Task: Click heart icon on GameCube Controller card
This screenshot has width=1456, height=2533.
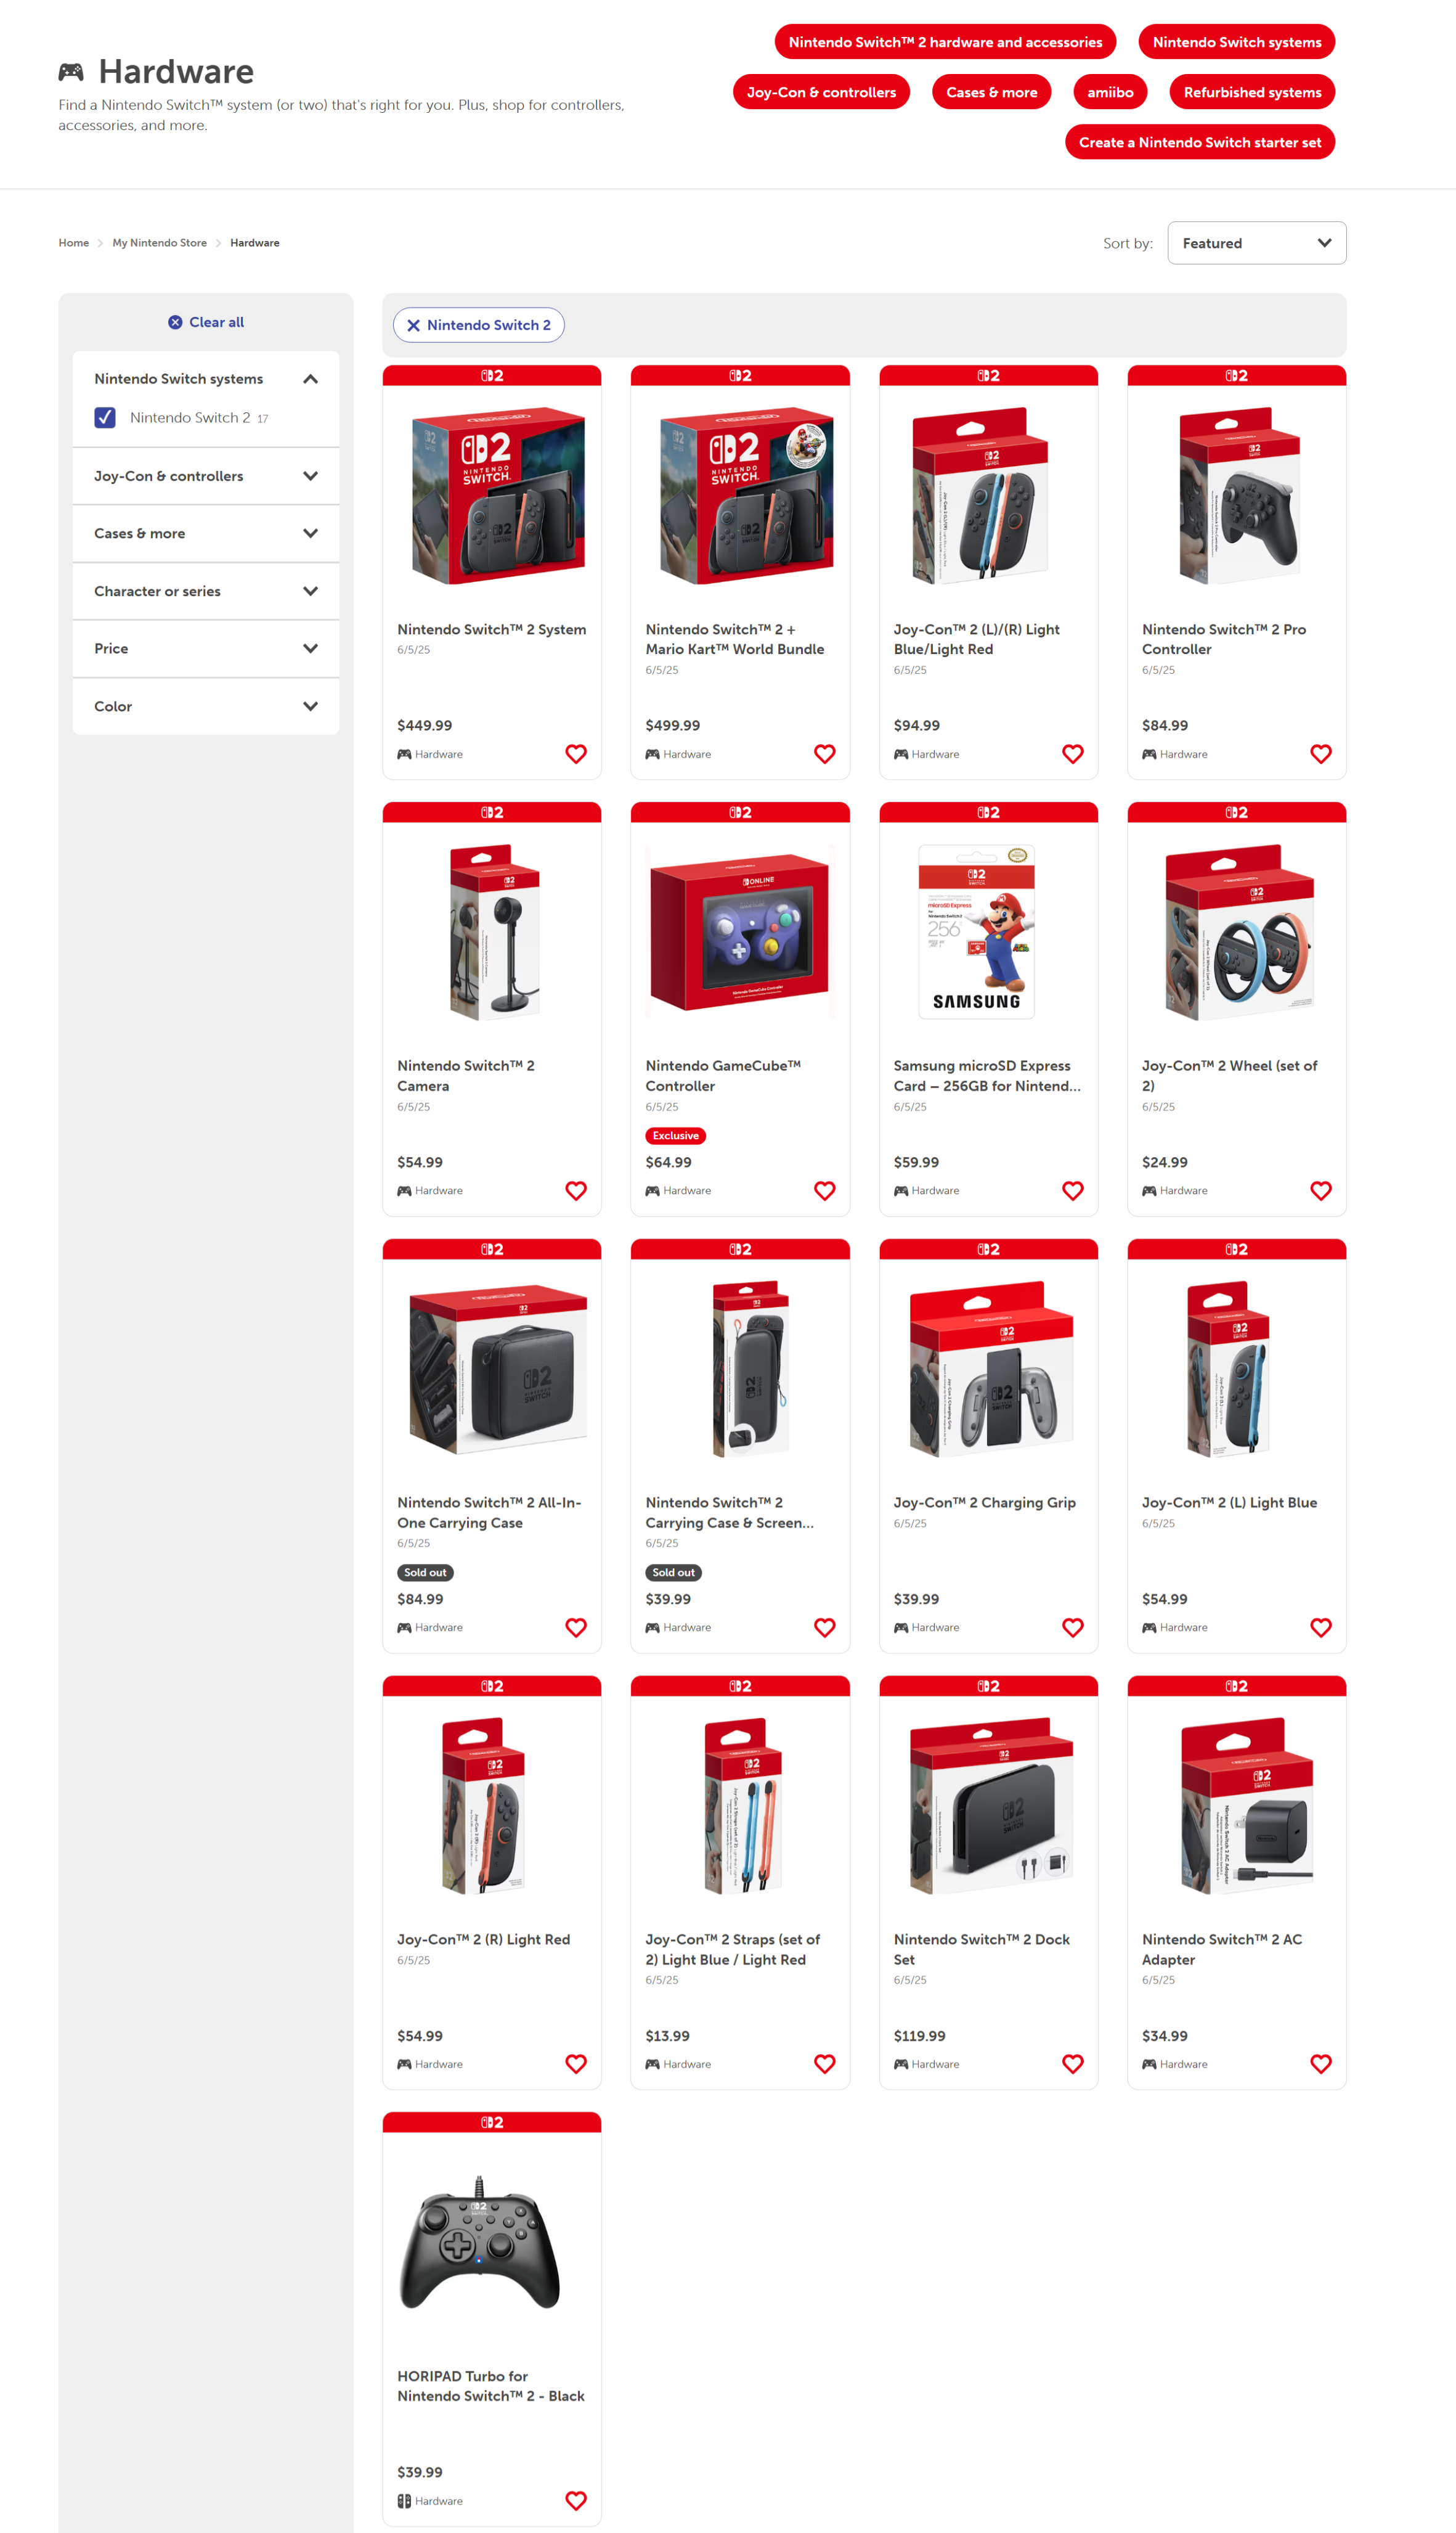Action: 824,1190
